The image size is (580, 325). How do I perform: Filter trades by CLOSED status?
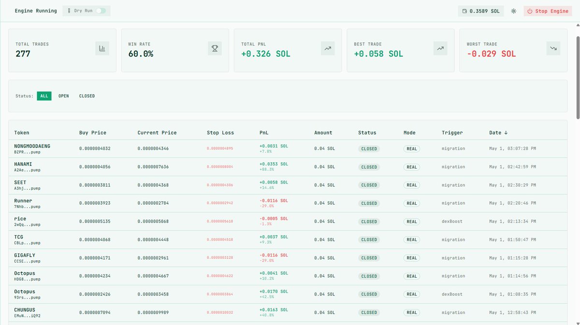tap(87, 96)
